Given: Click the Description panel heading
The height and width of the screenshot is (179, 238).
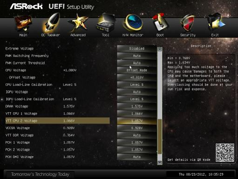Looking at the screenshot, I should 201,46.
